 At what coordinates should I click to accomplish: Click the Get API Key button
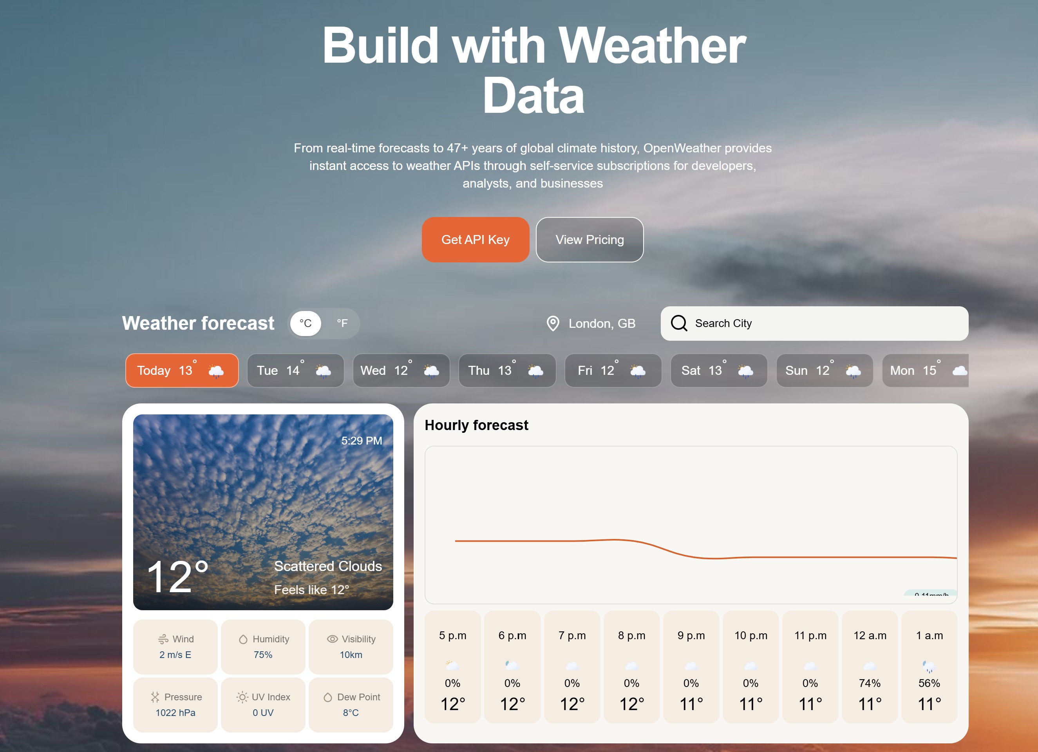[x=475, y=239]
